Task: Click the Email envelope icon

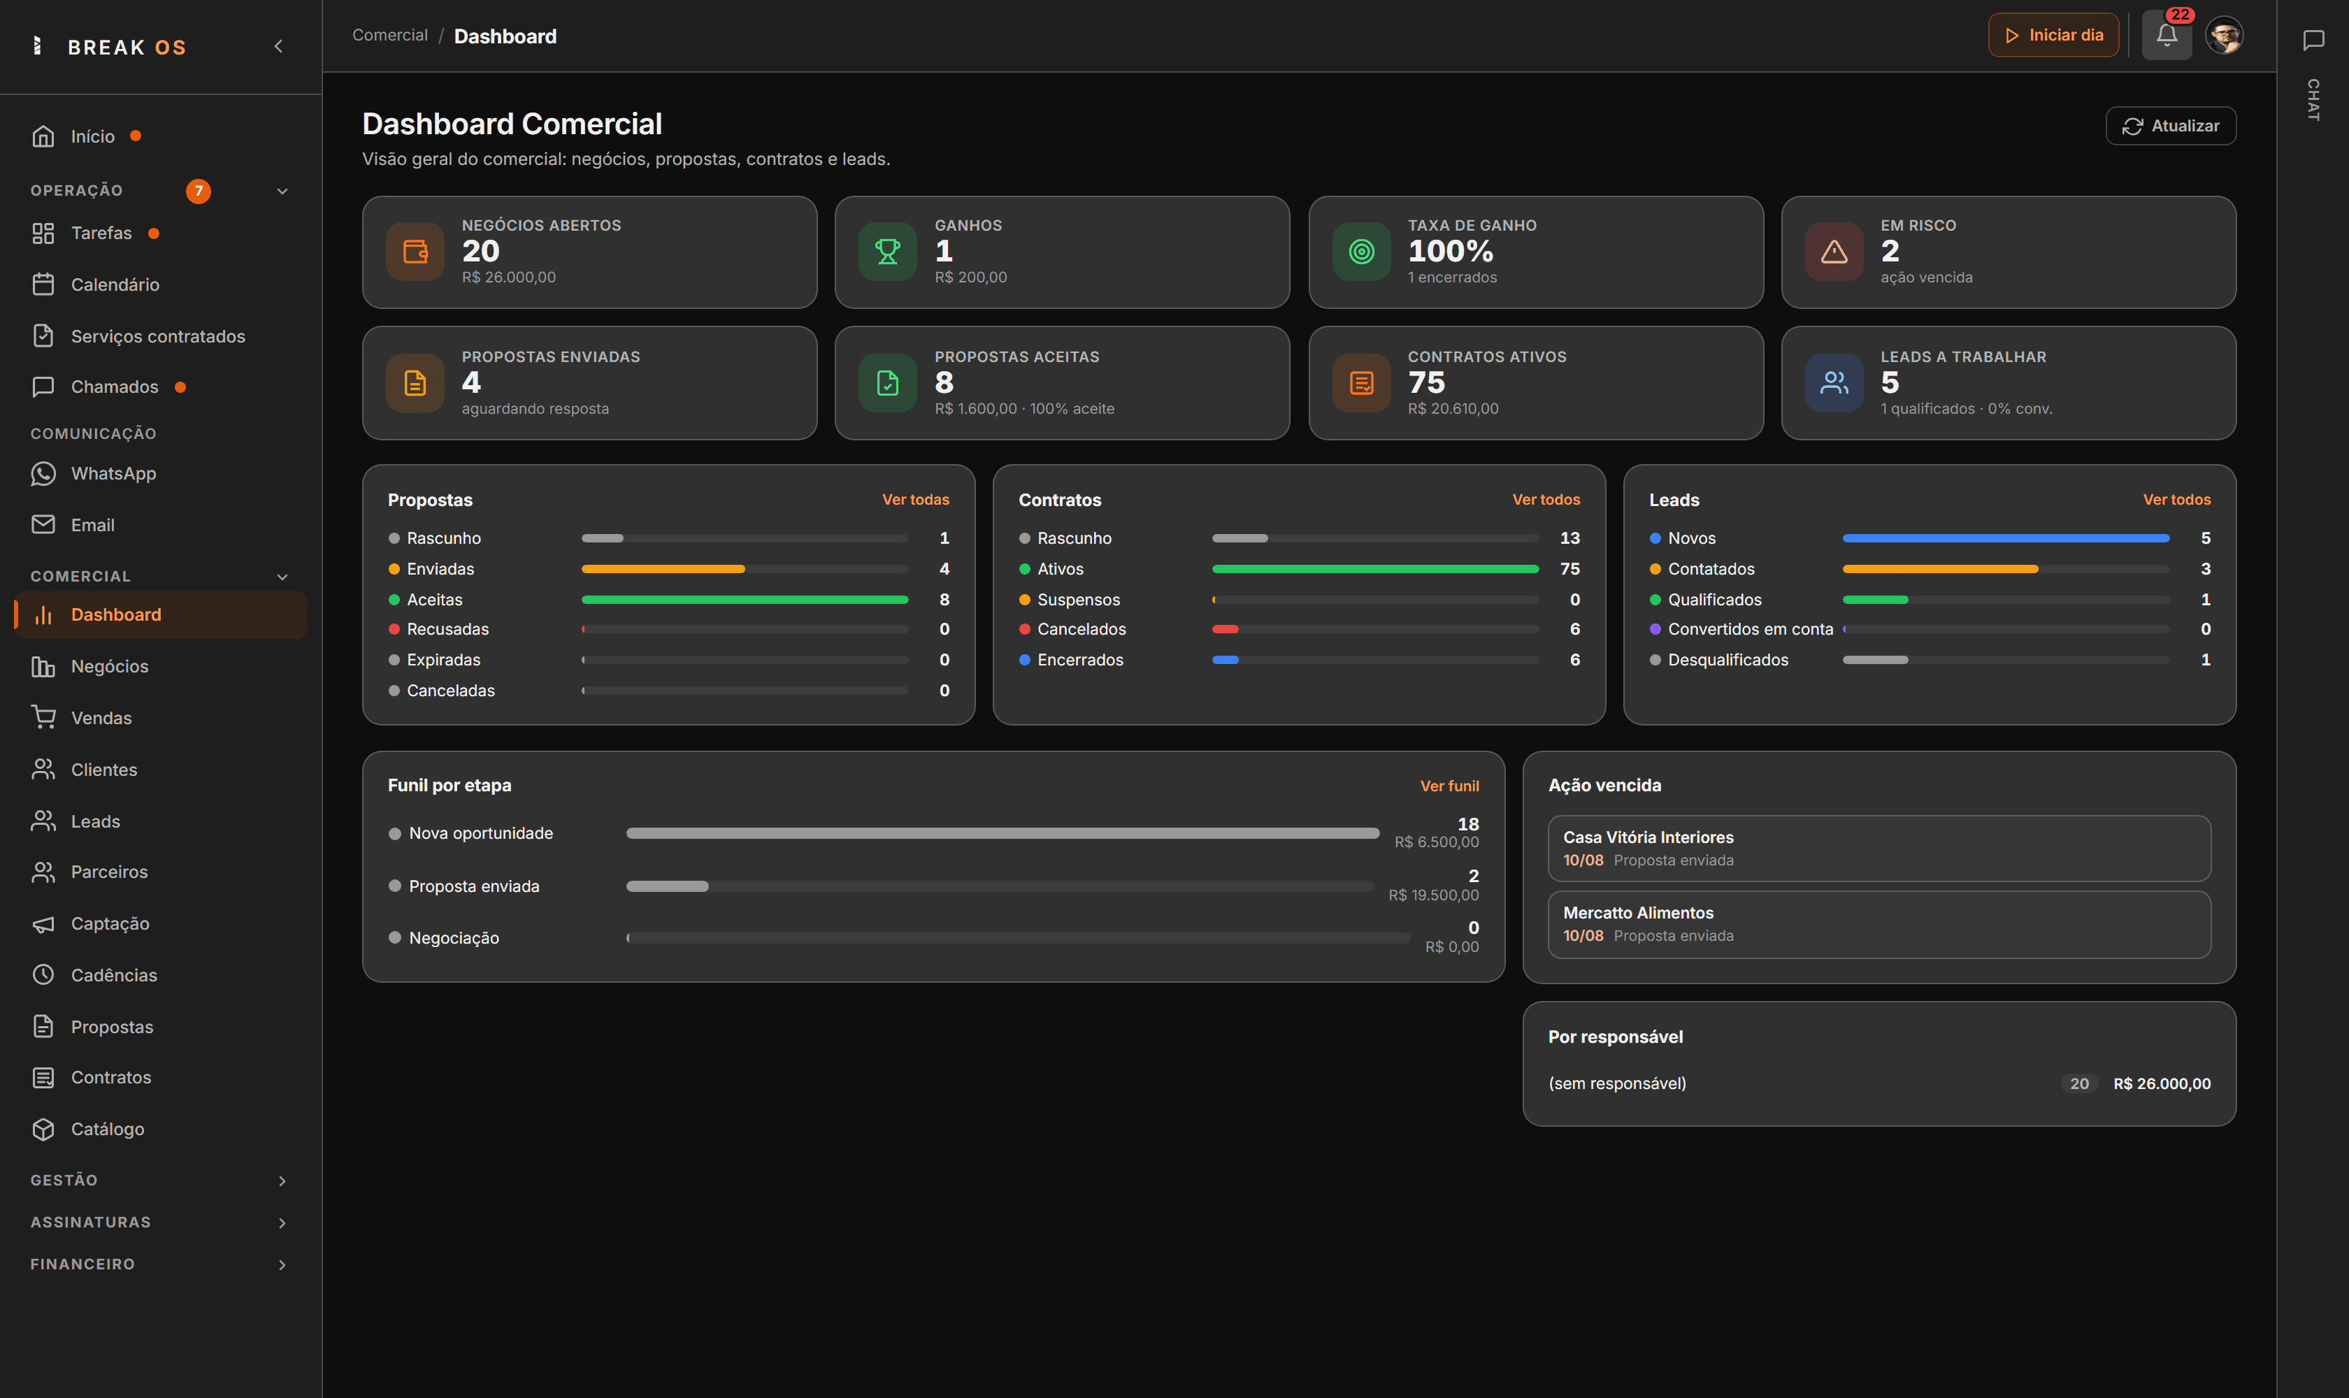Action: pos(43,525)
